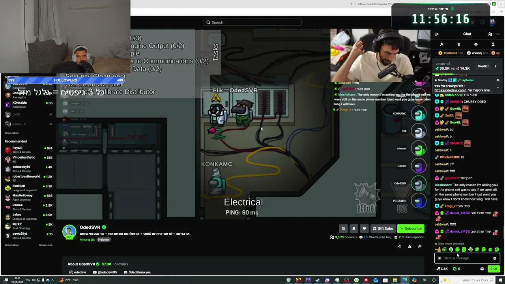Report the stream with the warning icon
The height and width of the screenshot is (284, 505).
pyautogui.click(x=410, y=247)
